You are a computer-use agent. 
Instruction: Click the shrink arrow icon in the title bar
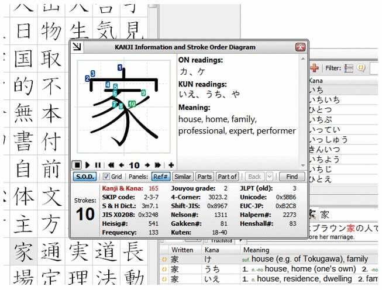(x=77, y=47)
